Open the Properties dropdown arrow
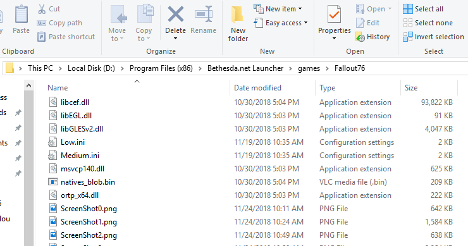Viewport: 468px width, 246px height. (x=335, y=38)
